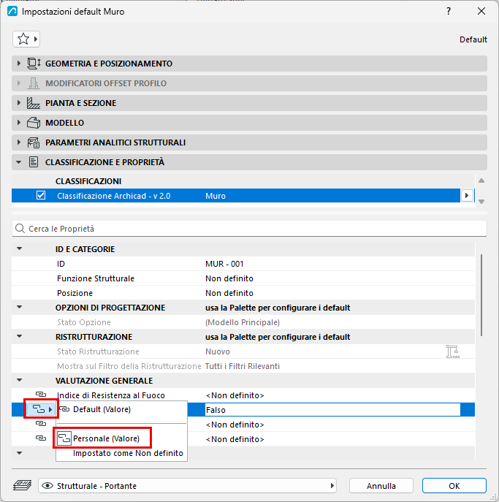499x502 pixels.
Task: Click the Default label at top right
Action: point(473,39)
